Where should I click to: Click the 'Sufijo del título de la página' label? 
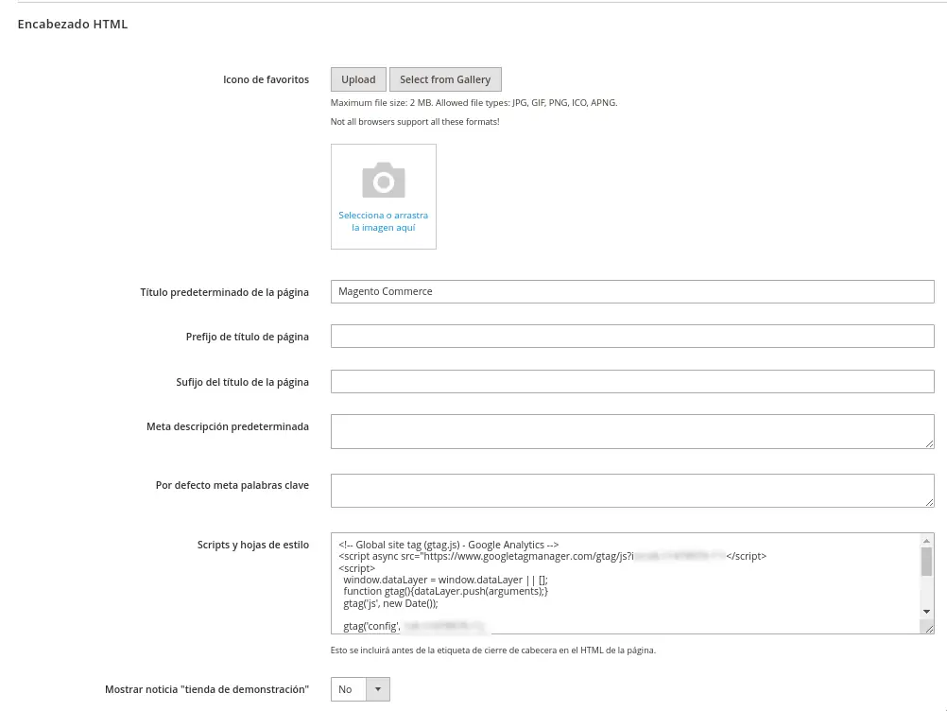tap(242, 382)
